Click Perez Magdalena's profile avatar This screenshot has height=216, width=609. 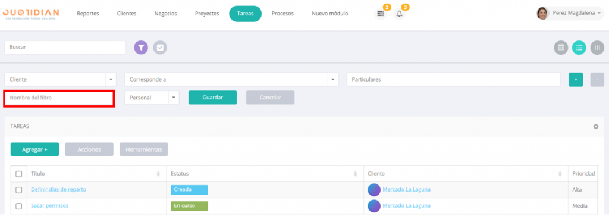[542, 14]
